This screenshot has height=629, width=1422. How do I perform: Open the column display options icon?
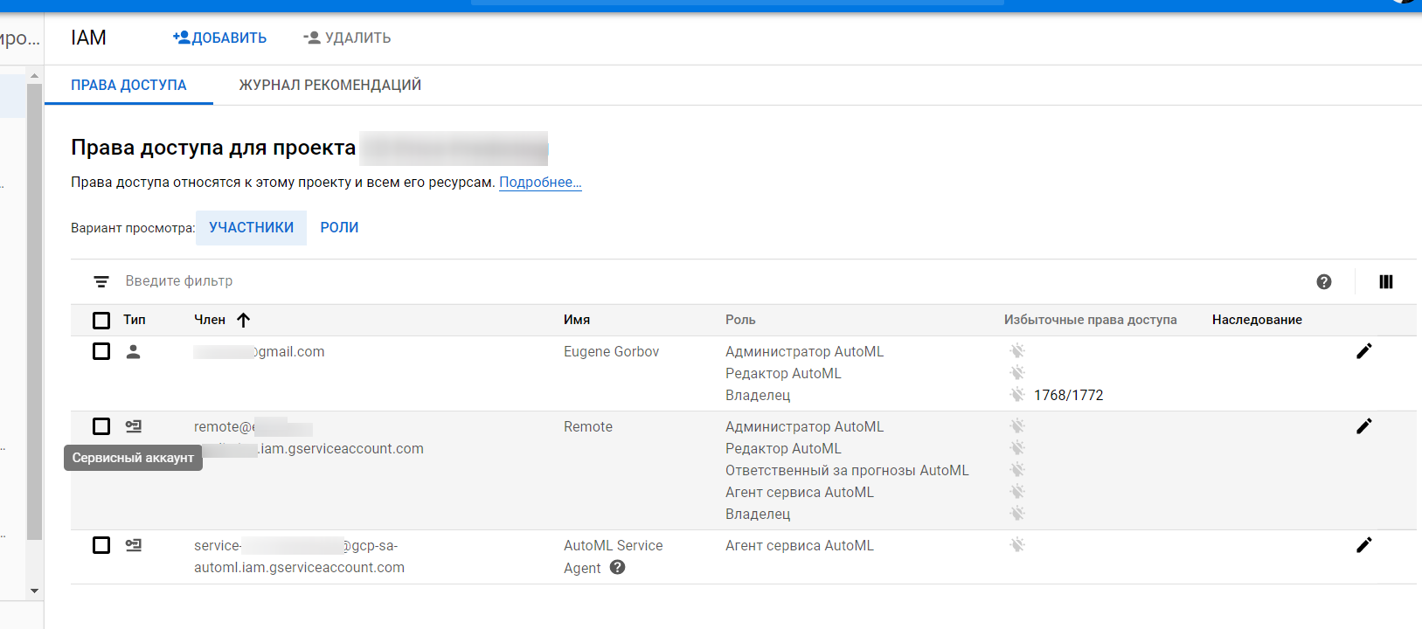pos(1386,281)
